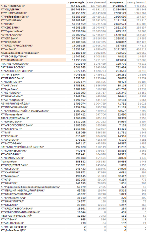
Task: Click the АТ "Дойче Банк ДБУ" cell
Action: (x=33, y=230)
